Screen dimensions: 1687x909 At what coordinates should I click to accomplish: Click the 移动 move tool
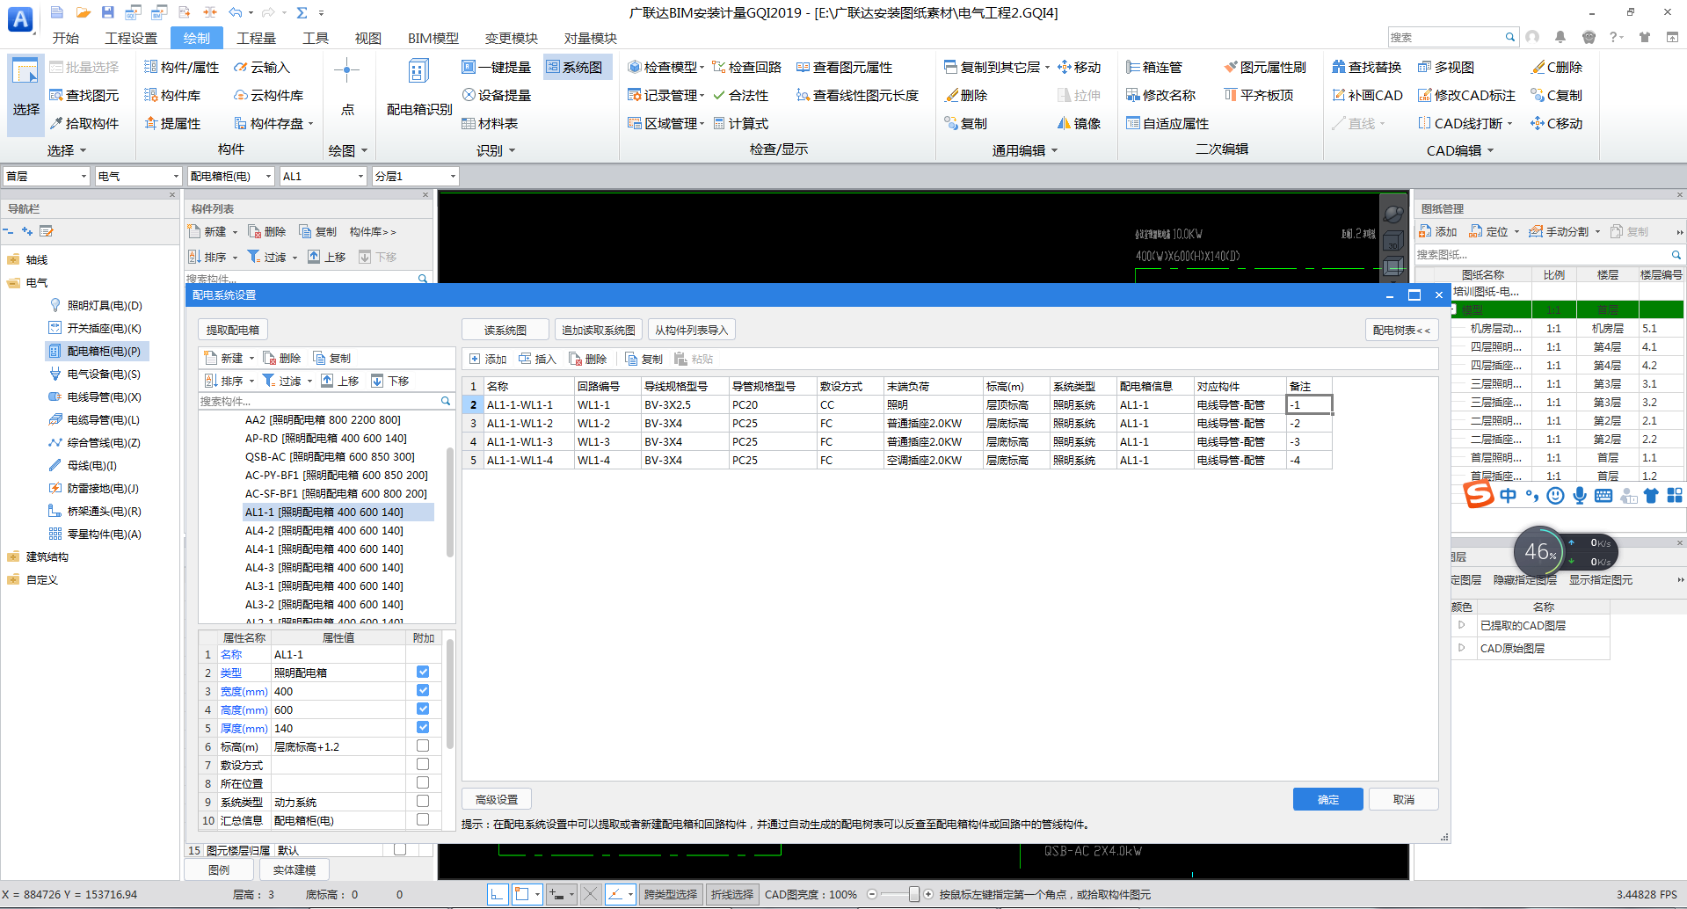point(1079,67)
